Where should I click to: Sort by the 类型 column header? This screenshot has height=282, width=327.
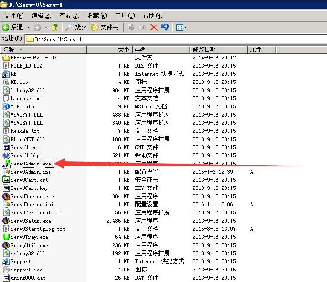click(161, 50)
